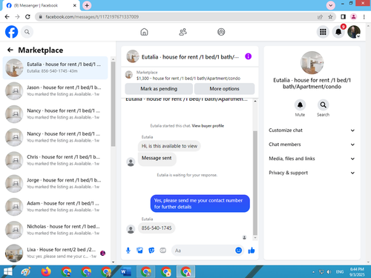Open the Eutalia conversation in list
Image resolution: width=371 pixels, height=278 pixels.
tap(56, 67)
